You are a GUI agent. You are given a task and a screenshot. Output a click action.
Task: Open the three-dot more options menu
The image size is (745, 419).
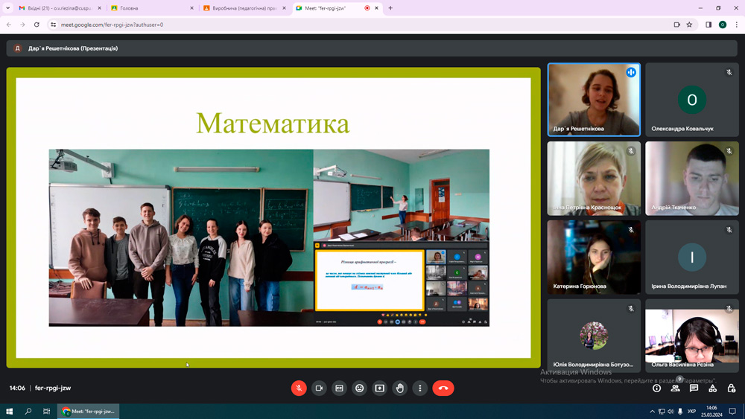pyautogui.click(x=420, y=388)
